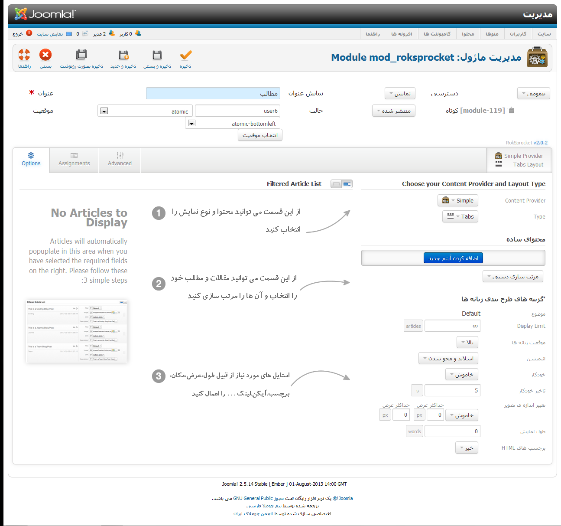Switch Filtered Article List to compact view

tap(336, 184)
